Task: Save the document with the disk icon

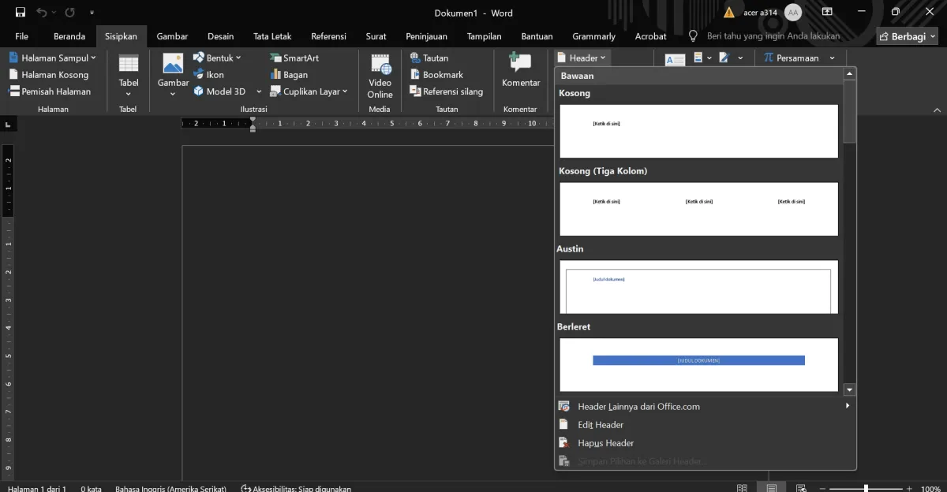Action: click(21, 13)
